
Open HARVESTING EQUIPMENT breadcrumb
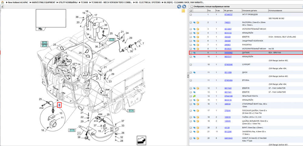[x=44, y=2]
